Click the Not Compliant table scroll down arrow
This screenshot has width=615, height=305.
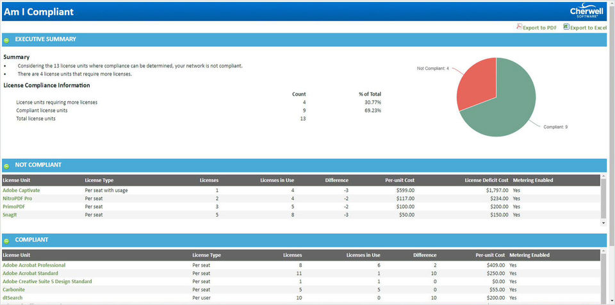[603, 222]
